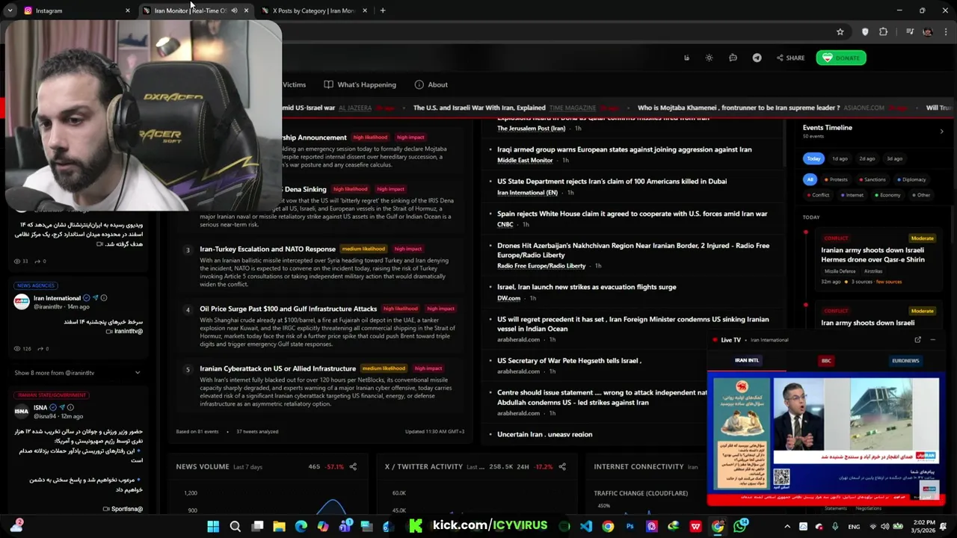This screenshot has width=957, height=538.
Task: Click the Live TV video stream
Action: coord(826,437)
